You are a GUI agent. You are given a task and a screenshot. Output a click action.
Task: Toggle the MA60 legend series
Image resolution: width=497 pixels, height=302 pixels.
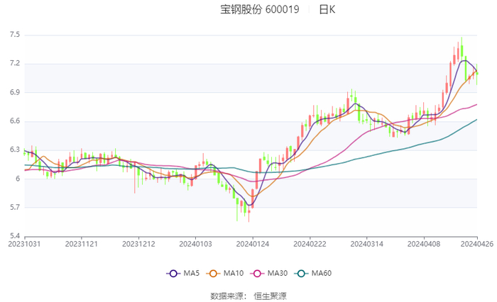coord(313,273)
